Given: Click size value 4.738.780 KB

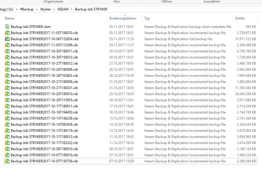Looking at the screenshot, I should (246, 51).
